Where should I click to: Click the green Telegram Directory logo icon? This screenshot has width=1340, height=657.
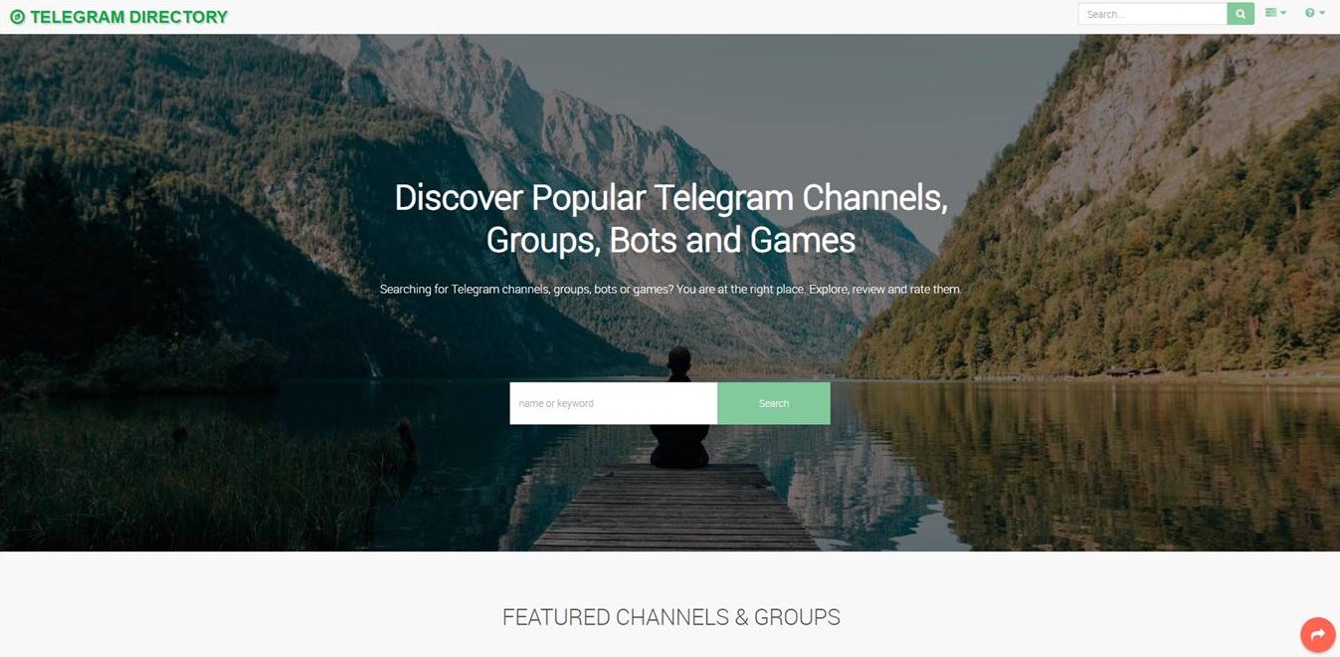pyautogui.click(x=17, y=17)
